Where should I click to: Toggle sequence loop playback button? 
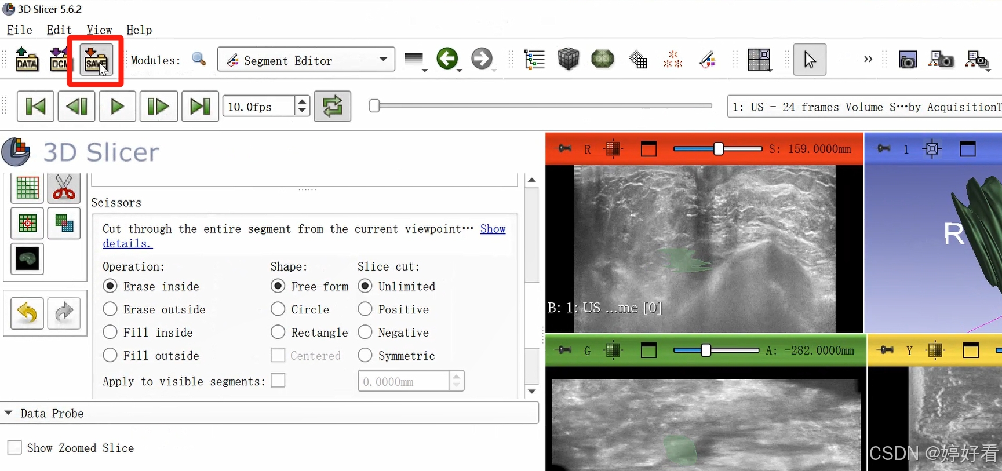[332, 106]
